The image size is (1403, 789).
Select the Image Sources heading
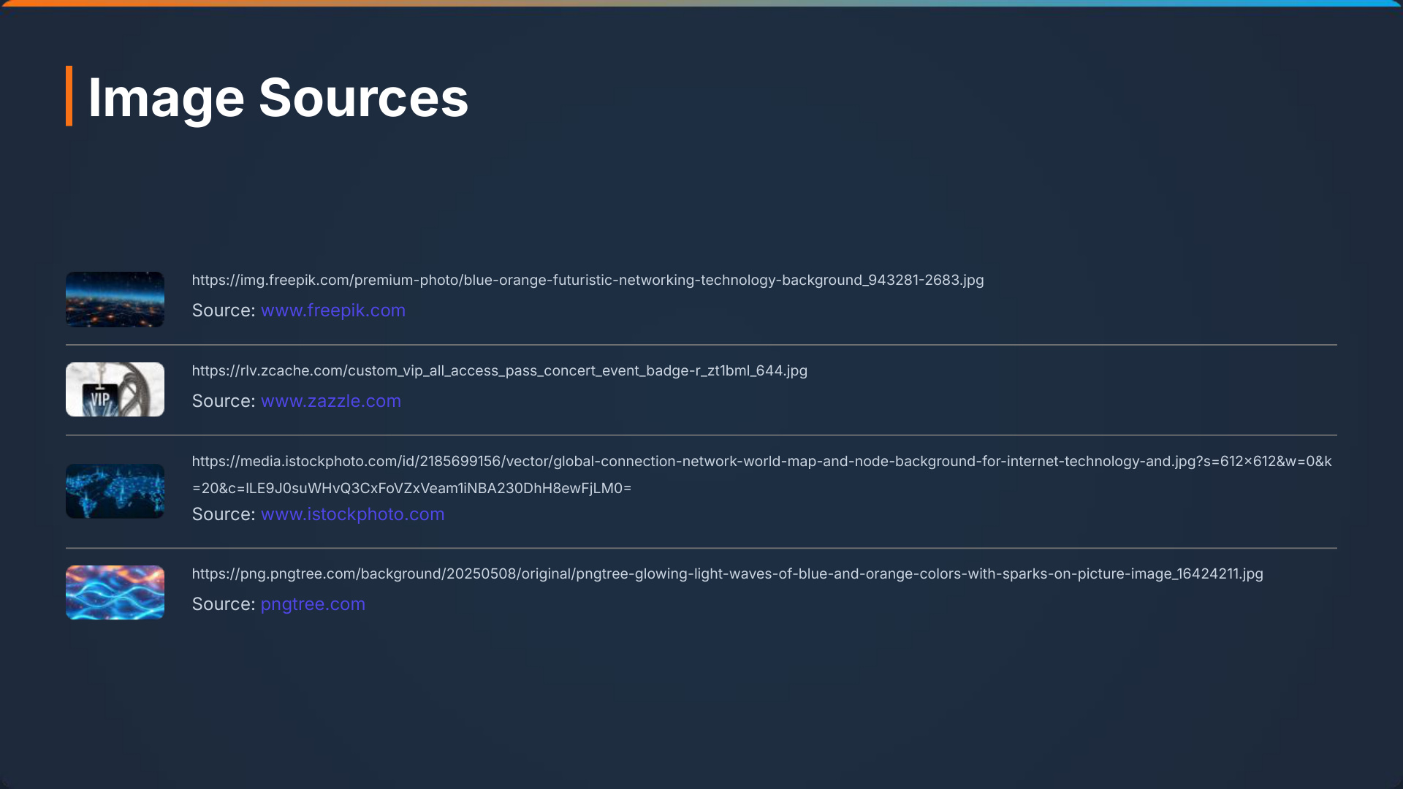(x=278, y=97)
